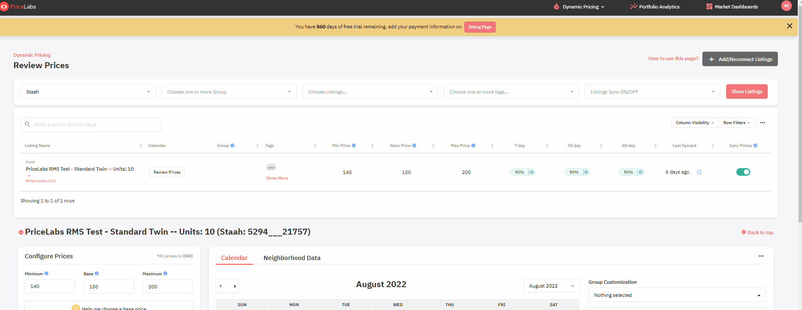
Task: Click the Review Prices button
Action: [167, 172]
